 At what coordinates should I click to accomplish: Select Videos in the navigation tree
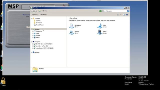(38, 37)
